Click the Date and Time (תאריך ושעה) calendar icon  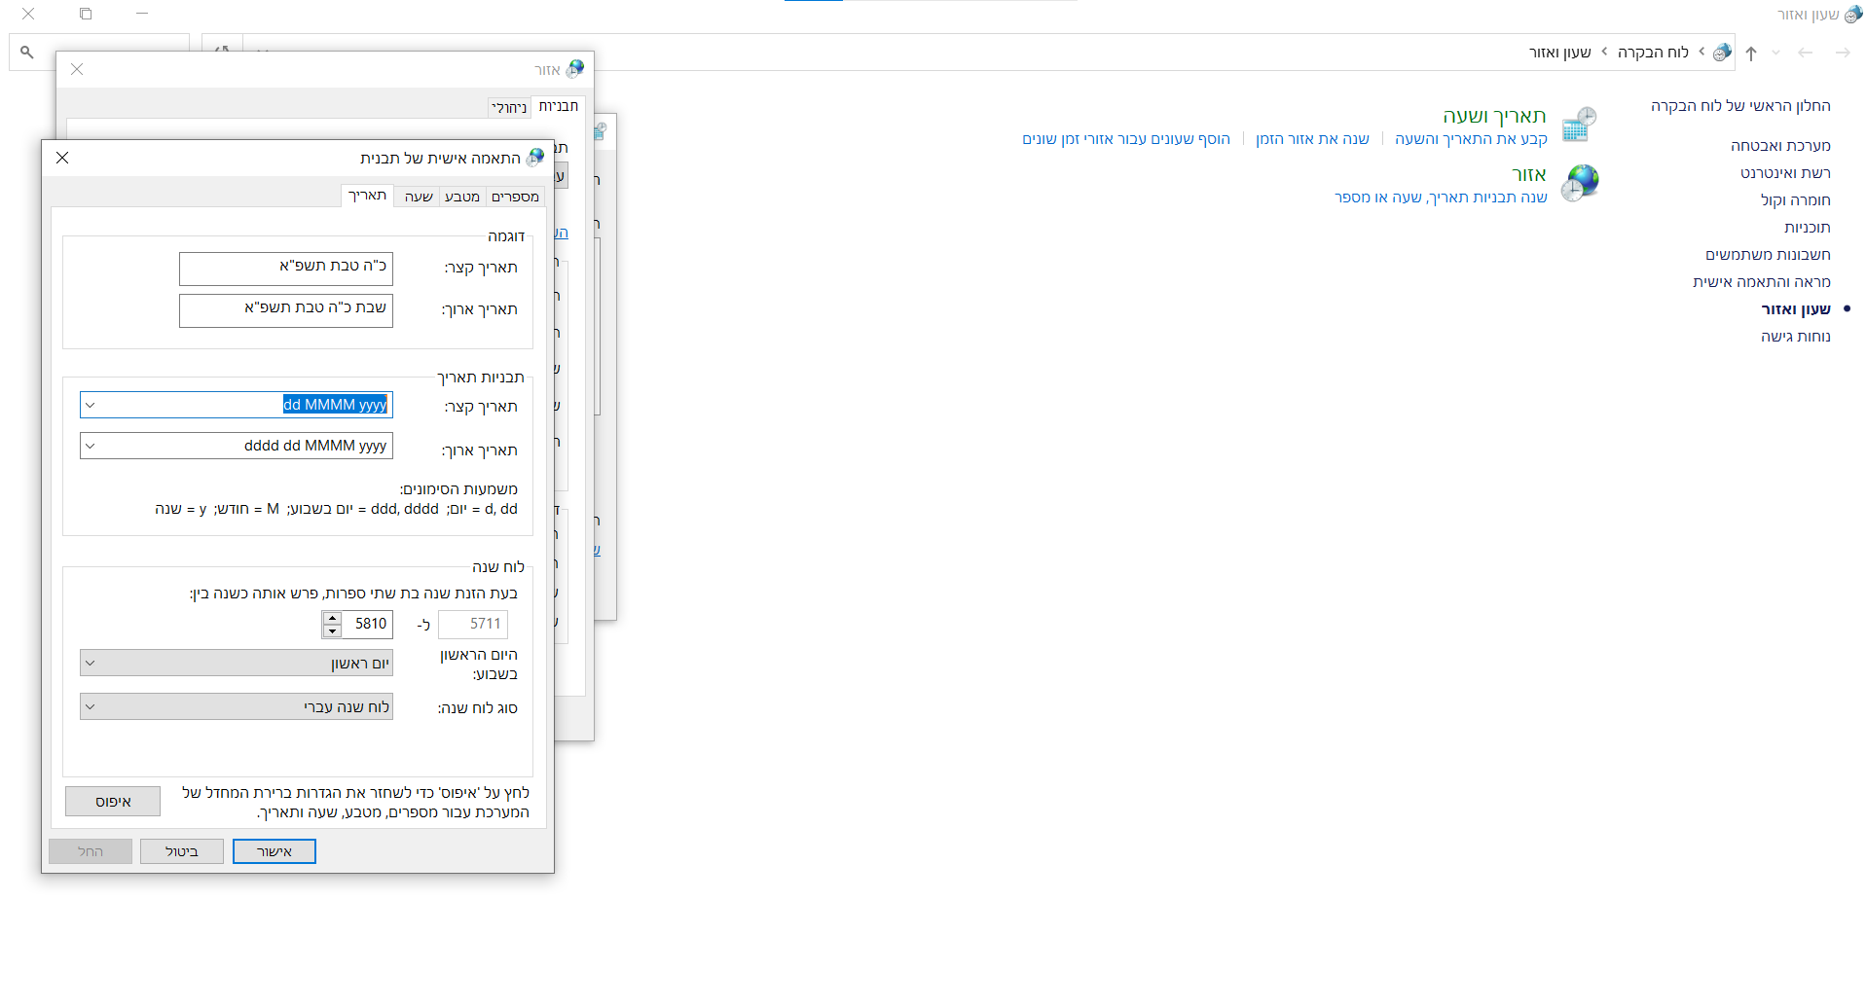pos(1579,125)
